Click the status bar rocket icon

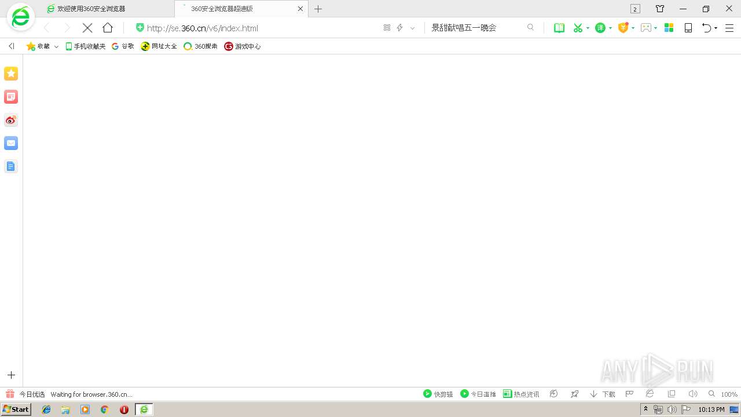click(574, 394)
